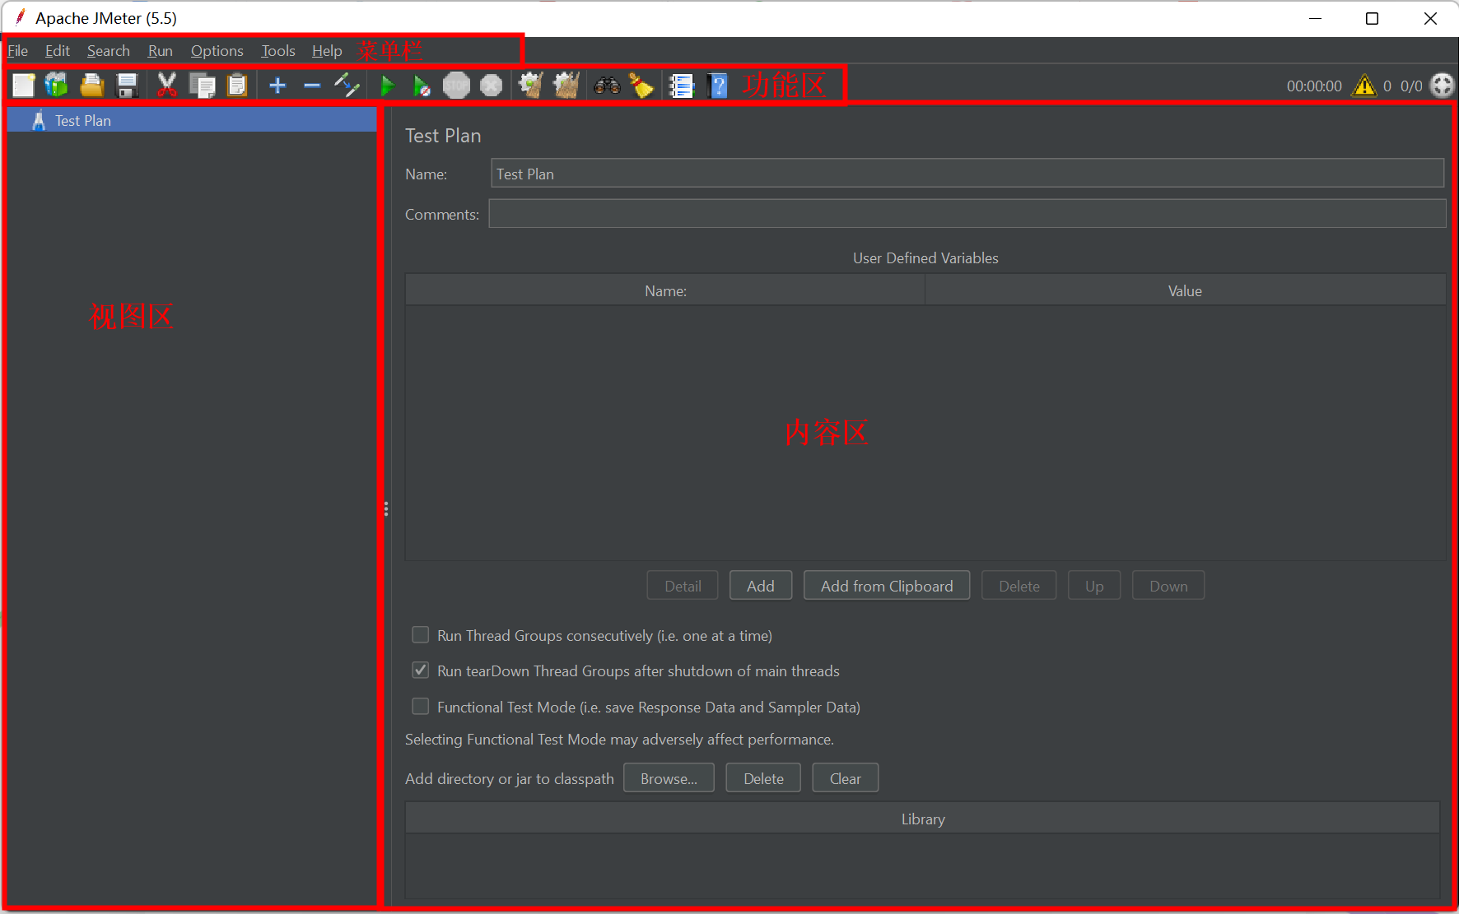Click the Down button

tap(1168, 586)
